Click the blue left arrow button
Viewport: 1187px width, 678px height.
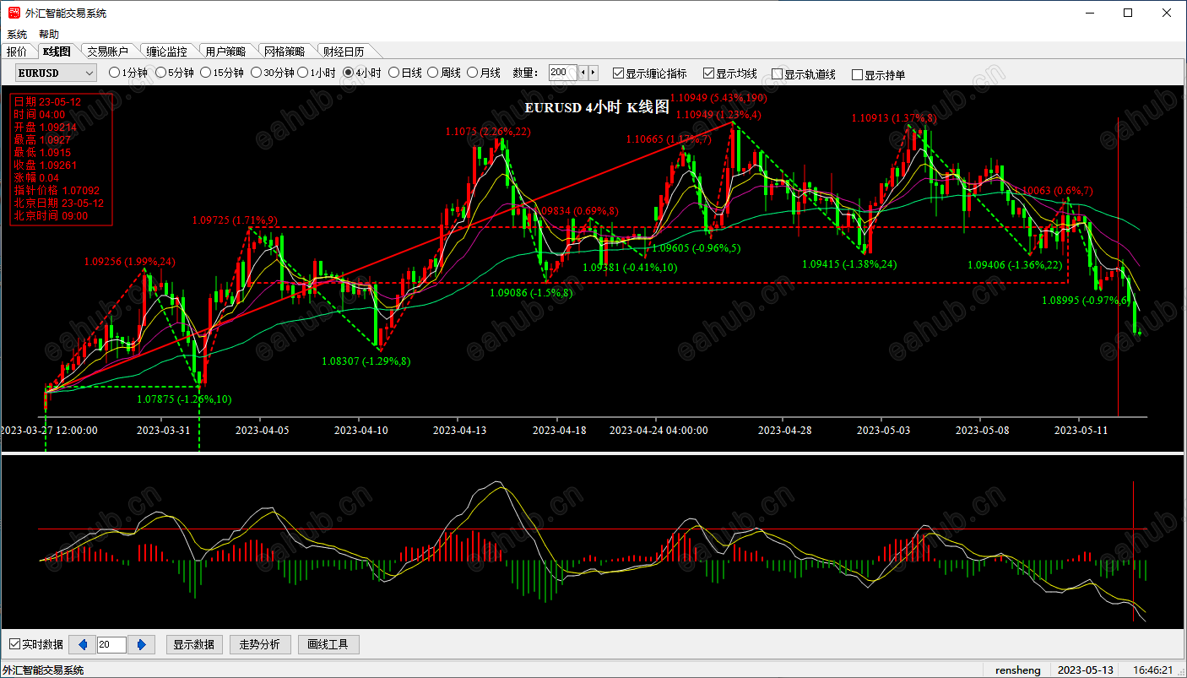click(x=82, y=645)
